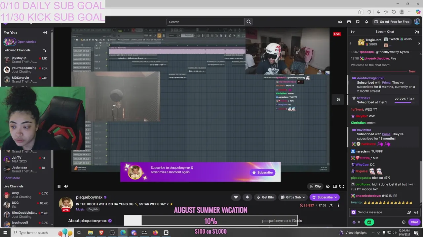Viewport: 423px width, 237px height.
Task: Toggle theatre mode on player
Action: 335,186
